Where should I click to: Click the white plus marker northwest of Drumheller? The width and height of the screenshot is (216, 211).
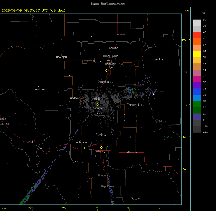[x=153, y=94]
